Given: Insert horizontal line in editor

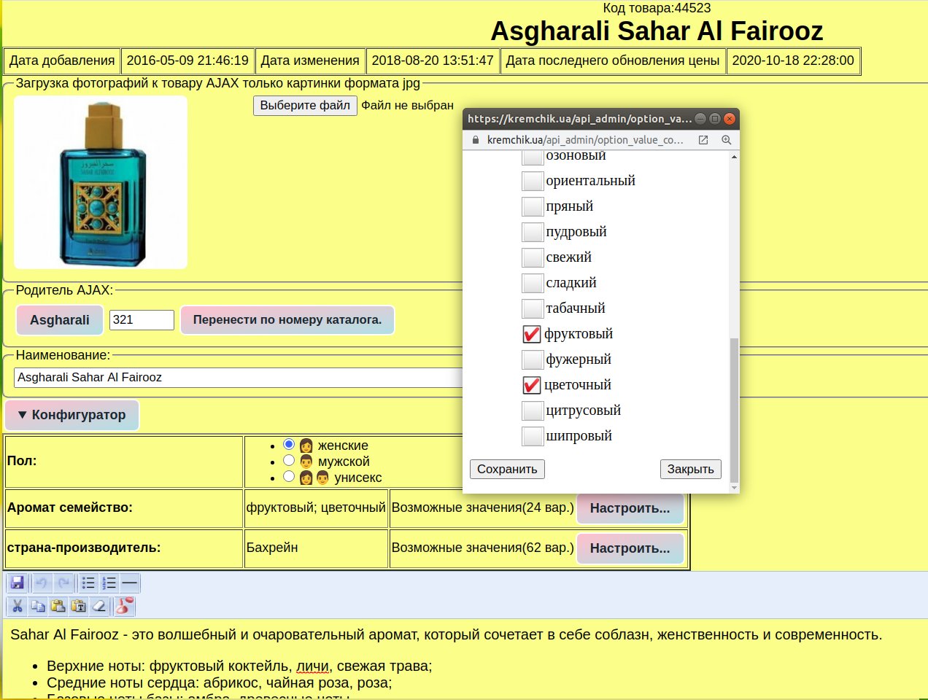Looking at the screenshot, I should pos(130,583).
